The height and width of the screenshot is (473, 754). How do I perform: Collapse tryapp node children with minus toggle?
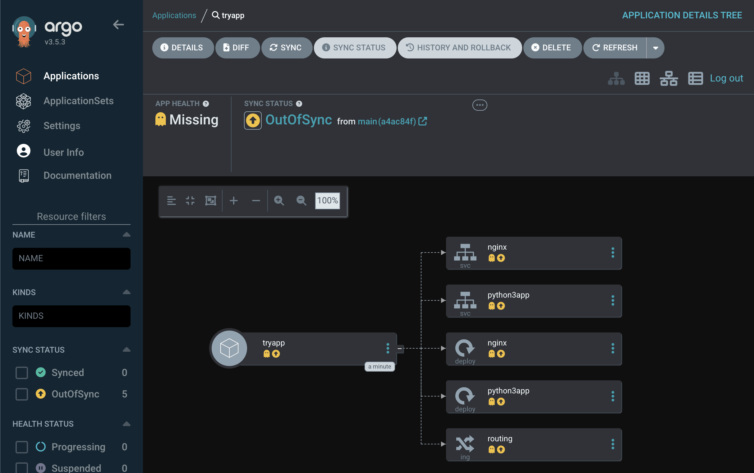pyautogui.click(x=399, y=349)
